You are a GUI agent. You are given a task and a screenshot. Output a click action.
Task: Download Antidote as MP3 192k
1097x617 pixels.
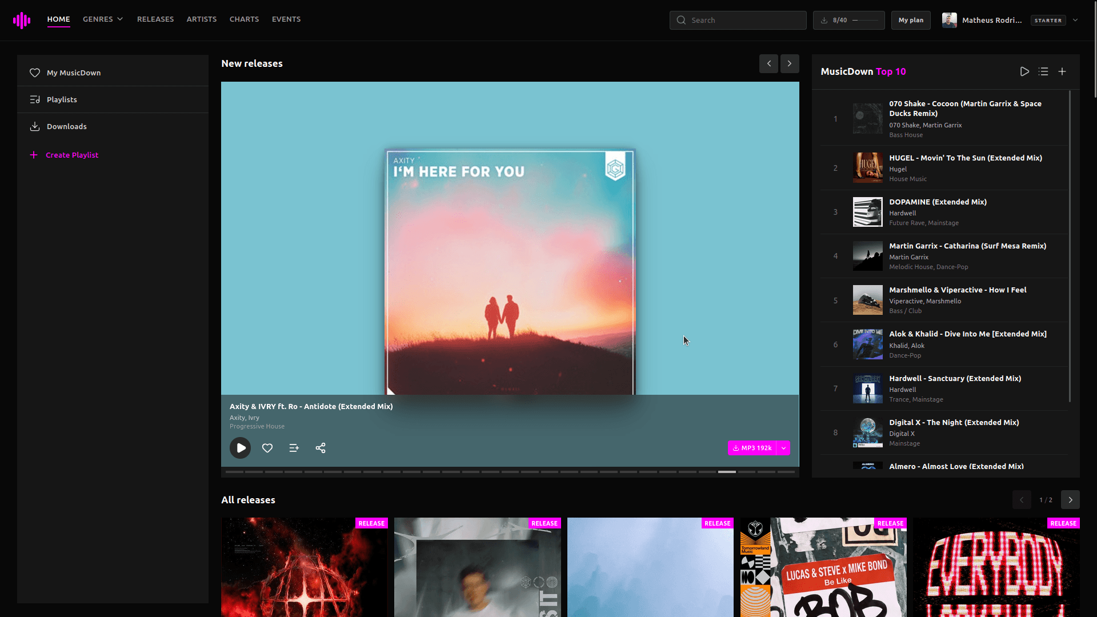tap(752, 448)
